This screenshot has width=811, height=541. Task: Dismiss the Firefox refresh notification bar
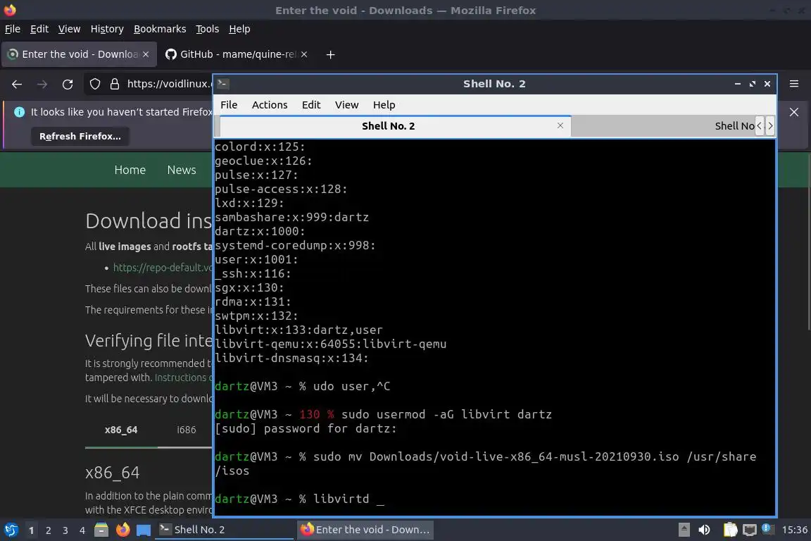click(794, 112)
